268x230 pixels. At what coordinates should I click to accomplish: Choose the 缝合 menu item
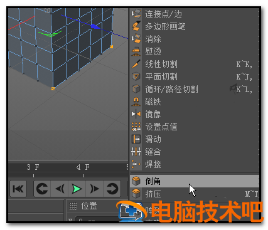(x=195, y=152)
